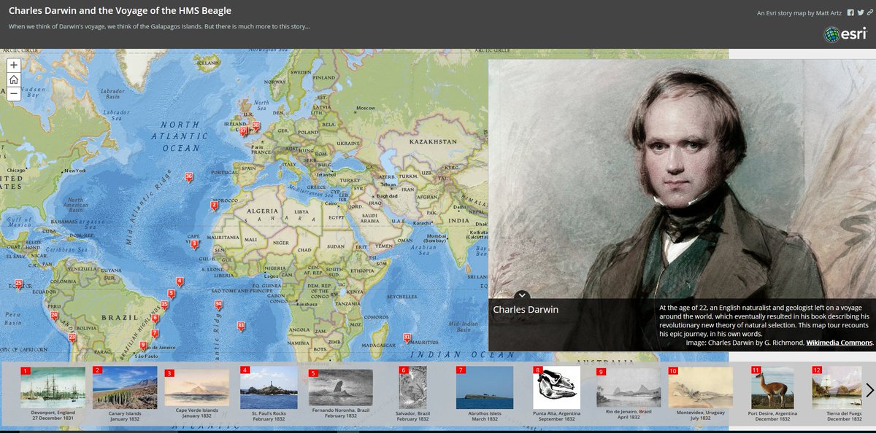Select map marker 3 at Cape Verde
This screenshot has width=876, height=433.
[x=193, y=244]
